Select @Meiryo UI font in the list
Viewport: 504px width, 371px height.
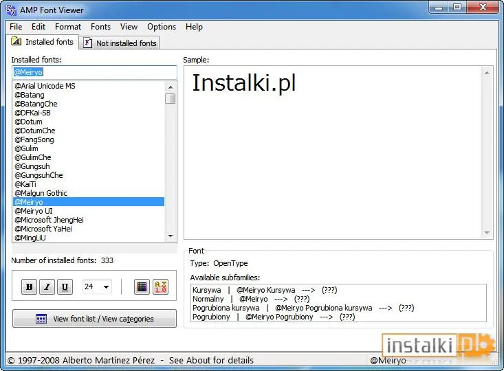click(x=89, y=211)
